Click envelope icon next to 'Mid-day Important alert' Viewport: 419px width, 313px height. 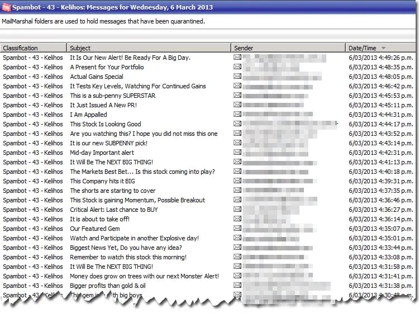[237, 153]
